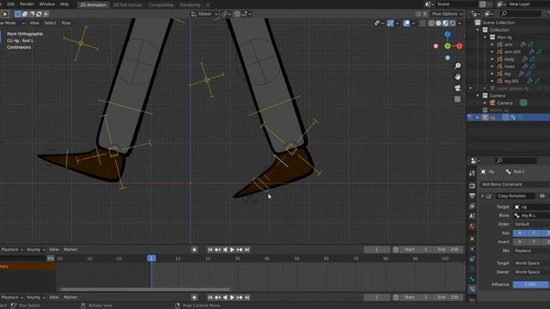Toggle Y axis of Copy Rotation
This screenshot has height=309, width=550.
(x=534, y=233)
